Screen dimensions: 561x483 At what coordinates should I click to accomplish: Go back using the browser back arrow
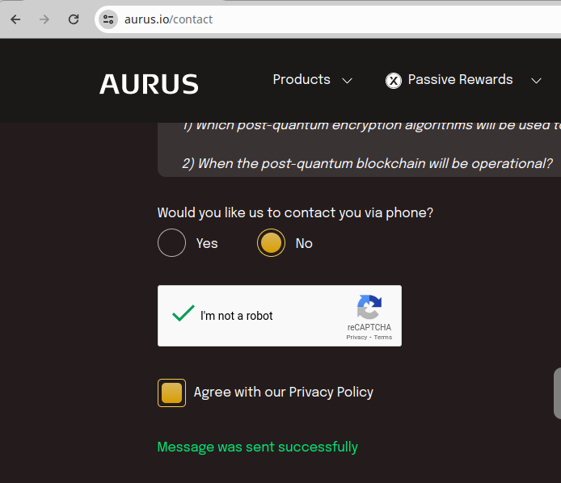point(15,19)
